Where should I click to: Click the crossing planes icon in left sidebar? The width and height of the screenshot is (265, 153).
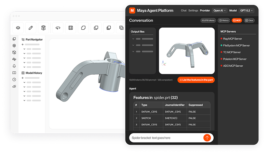click(x=14, y=59)
